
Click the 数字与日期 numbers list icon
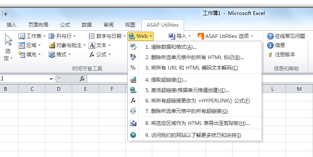(x=92, y=36)
